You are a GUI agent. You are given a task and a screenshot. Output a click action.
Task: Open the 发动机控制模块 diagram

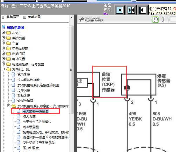coord(28,80)
